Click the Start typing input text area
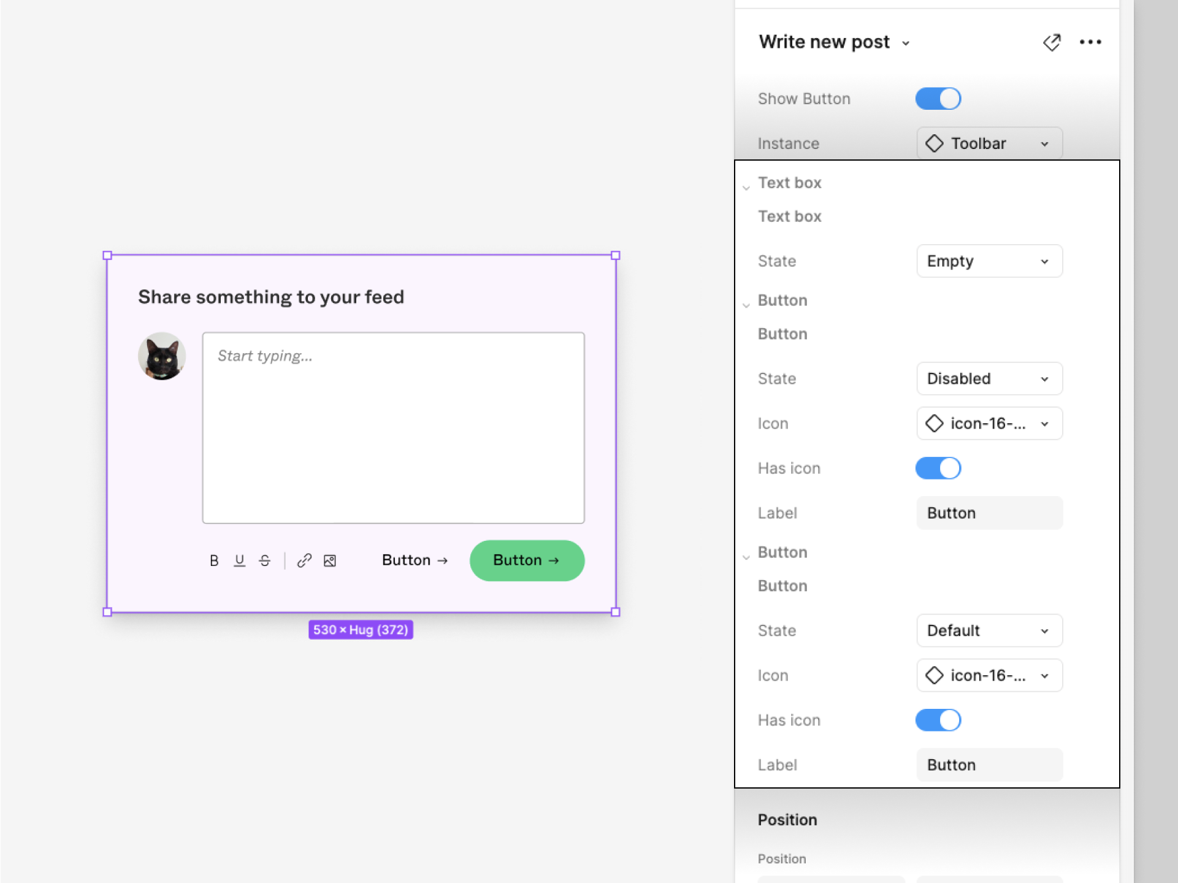1178x883 pixels. click(x=392, y=426)
